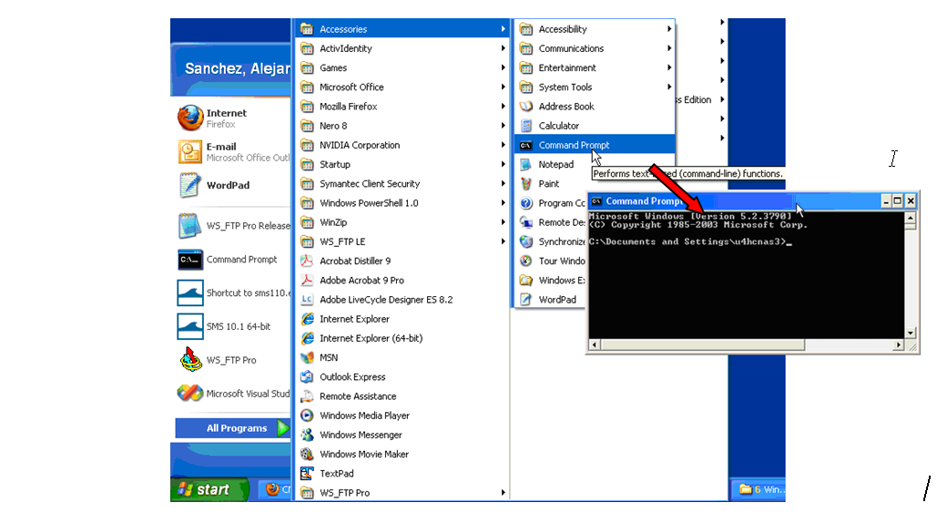The image size is (937, 523).
Task: Open Remote Assistance in All Programs list
Action: (403, 396)
